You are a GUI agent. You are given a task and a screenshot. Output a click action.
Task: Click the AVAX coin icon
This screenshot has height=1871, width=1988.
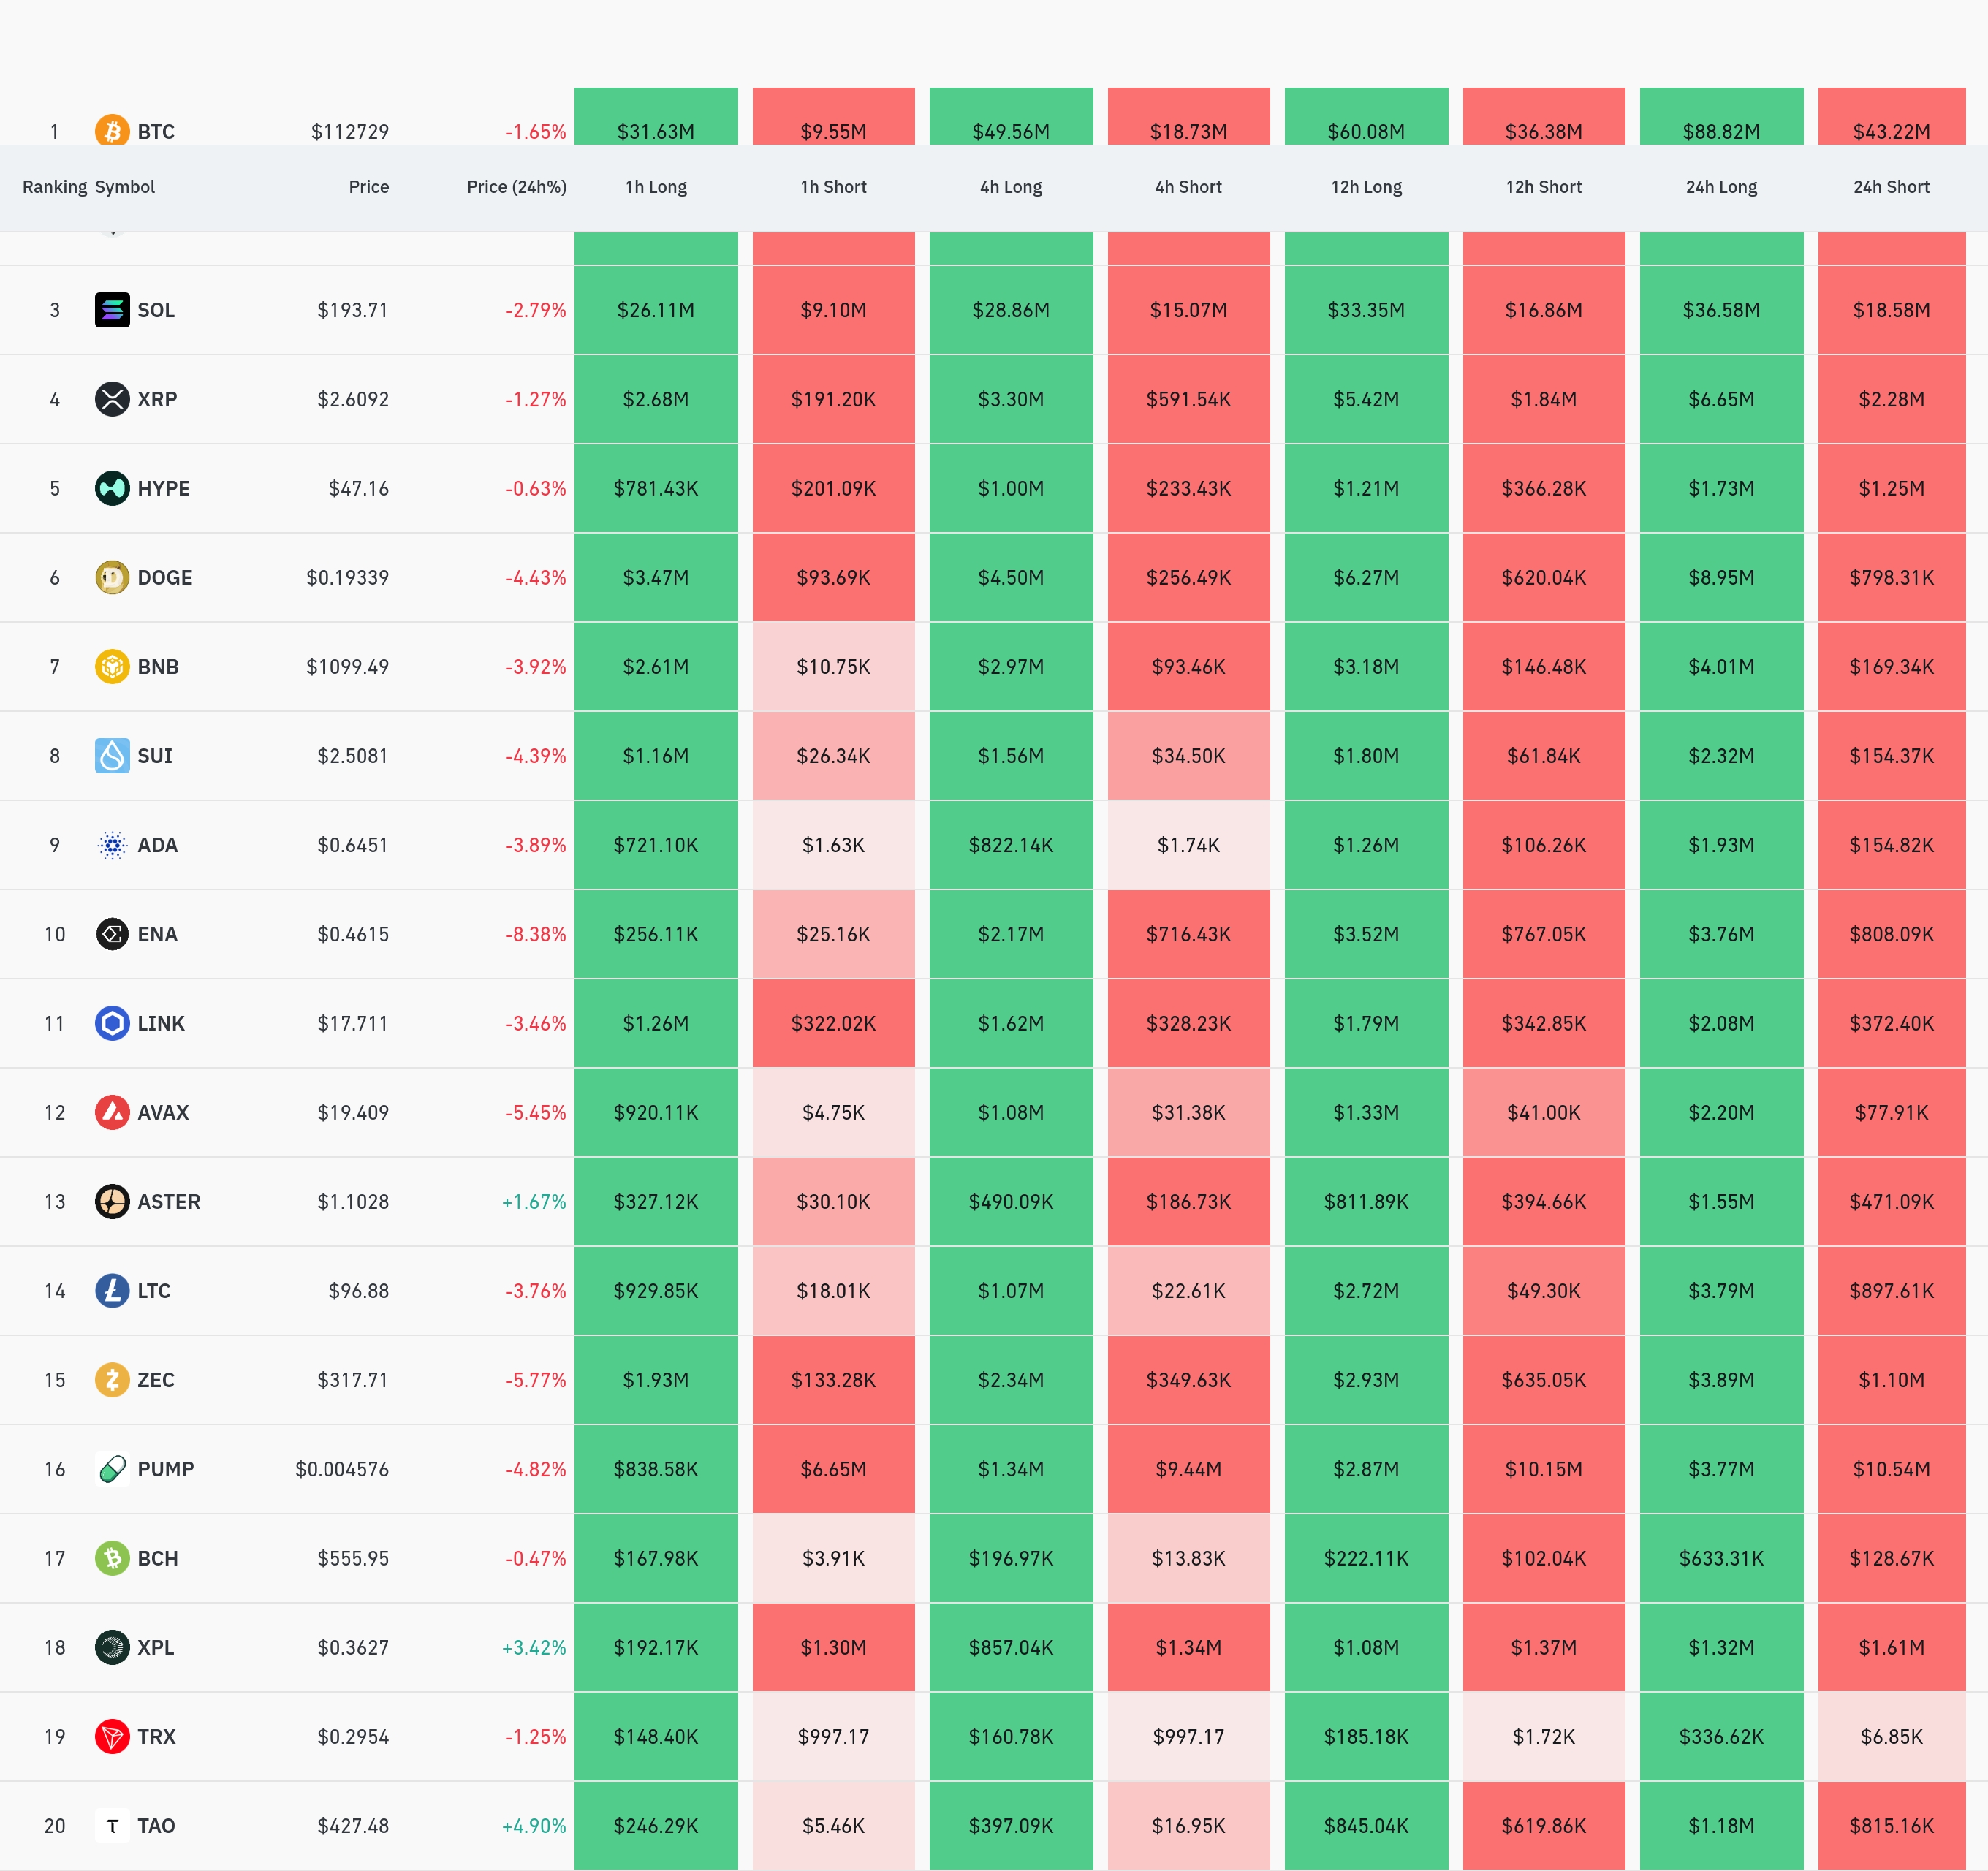point(112,1112)
